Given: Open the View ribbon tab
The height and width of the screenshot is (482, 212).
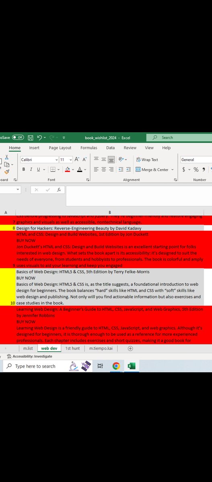Looking at the screenshot, I should click(149, 148).
